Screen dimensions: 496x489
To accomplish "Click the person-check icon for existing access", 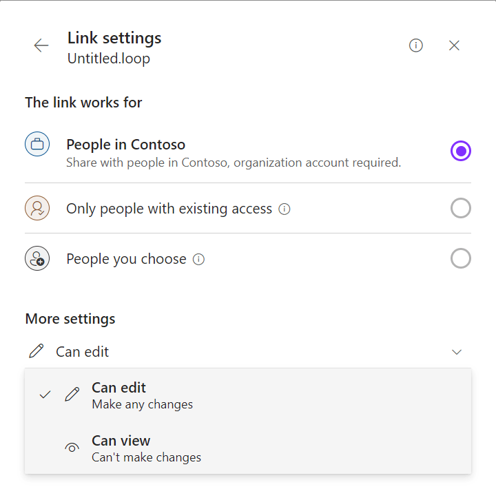I will coord(37,208).
